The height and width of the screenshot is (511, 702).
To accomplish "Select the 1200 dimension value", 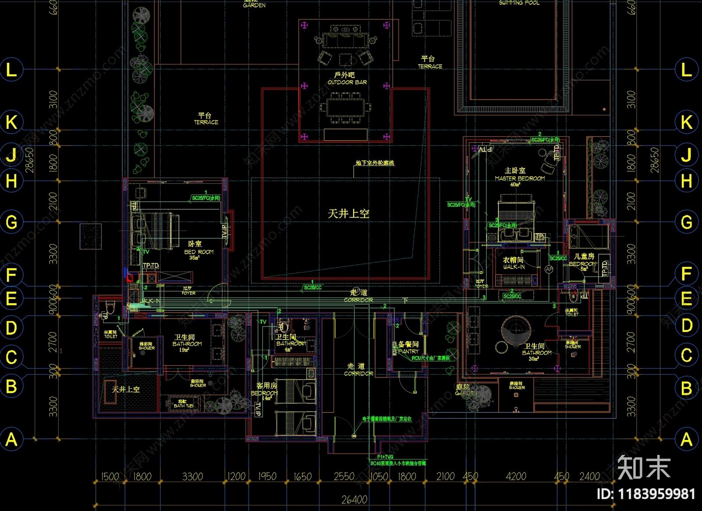I will (237, 476).
